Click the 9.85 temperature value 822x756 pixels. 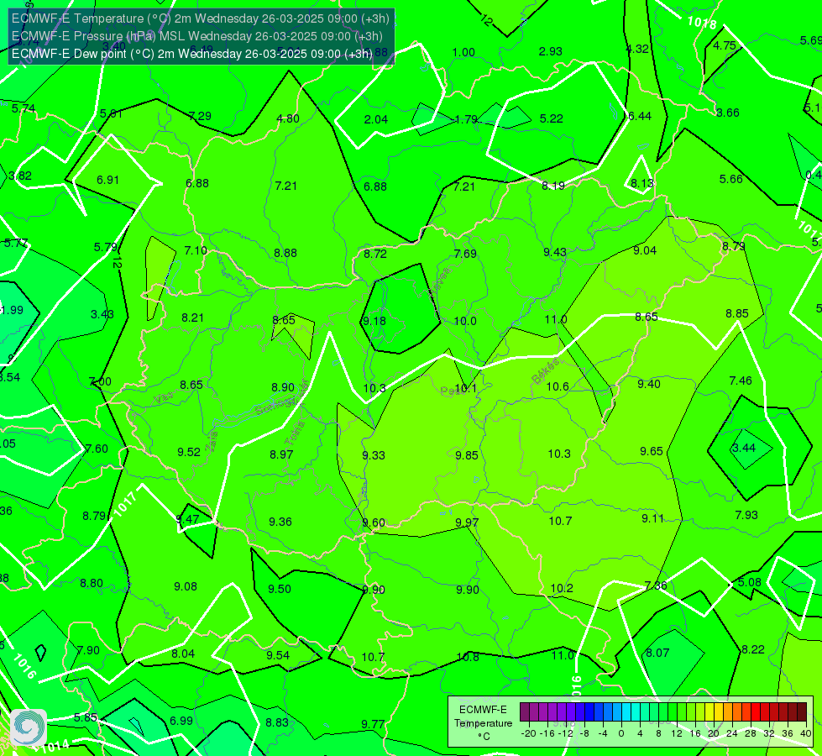click(x=467, y=455)
